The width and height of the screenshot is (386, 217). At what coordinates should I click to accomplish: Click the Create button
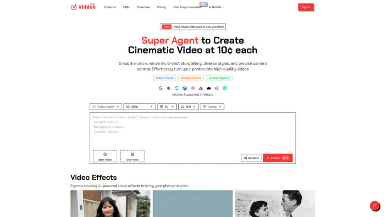tap(278, 158)
